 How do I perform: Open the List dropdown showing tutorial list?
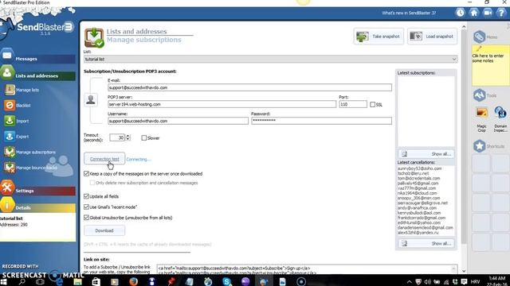click(271, 59)
